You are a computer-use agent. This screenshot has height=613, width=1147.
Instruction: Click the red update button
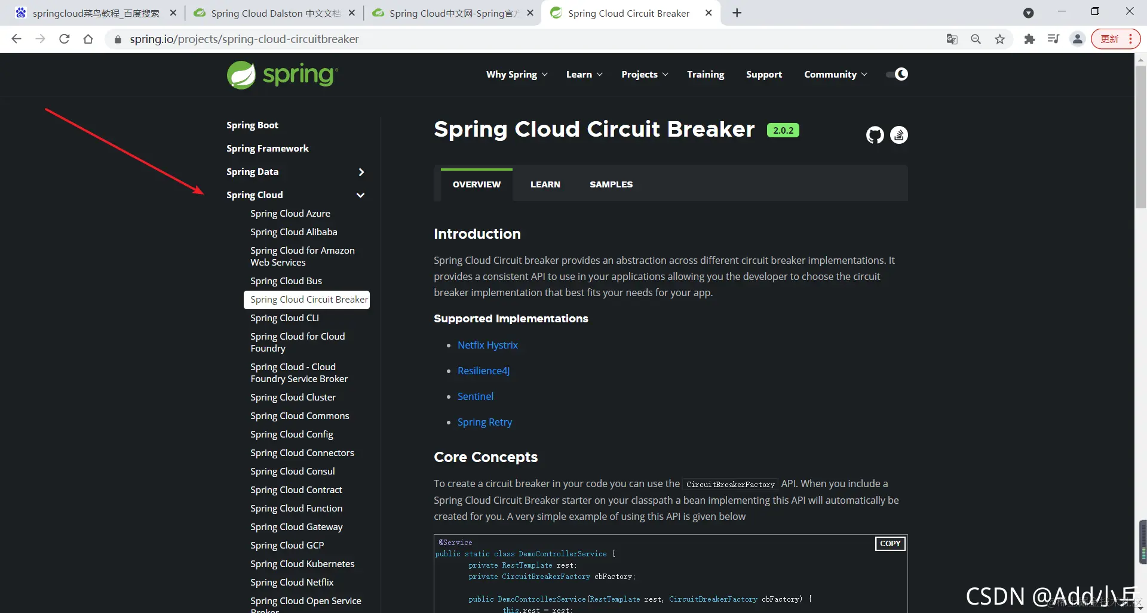[1115, 39]
